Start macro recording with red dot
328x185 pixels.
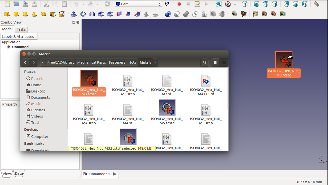click(179, 4)
